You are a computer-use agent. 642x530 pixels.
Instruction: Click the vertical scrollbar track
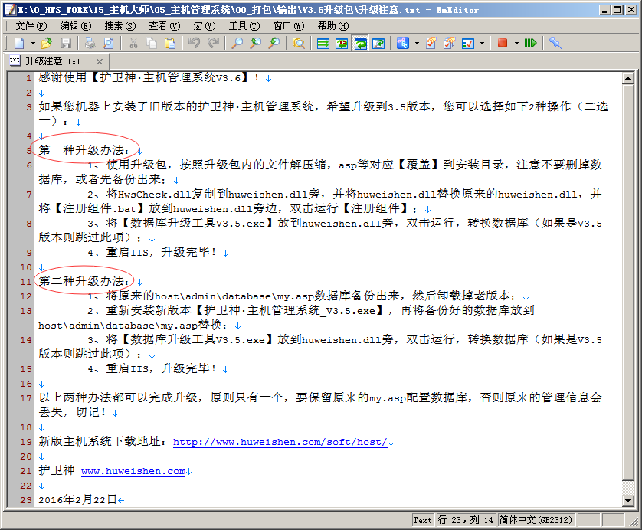point(627,487)
